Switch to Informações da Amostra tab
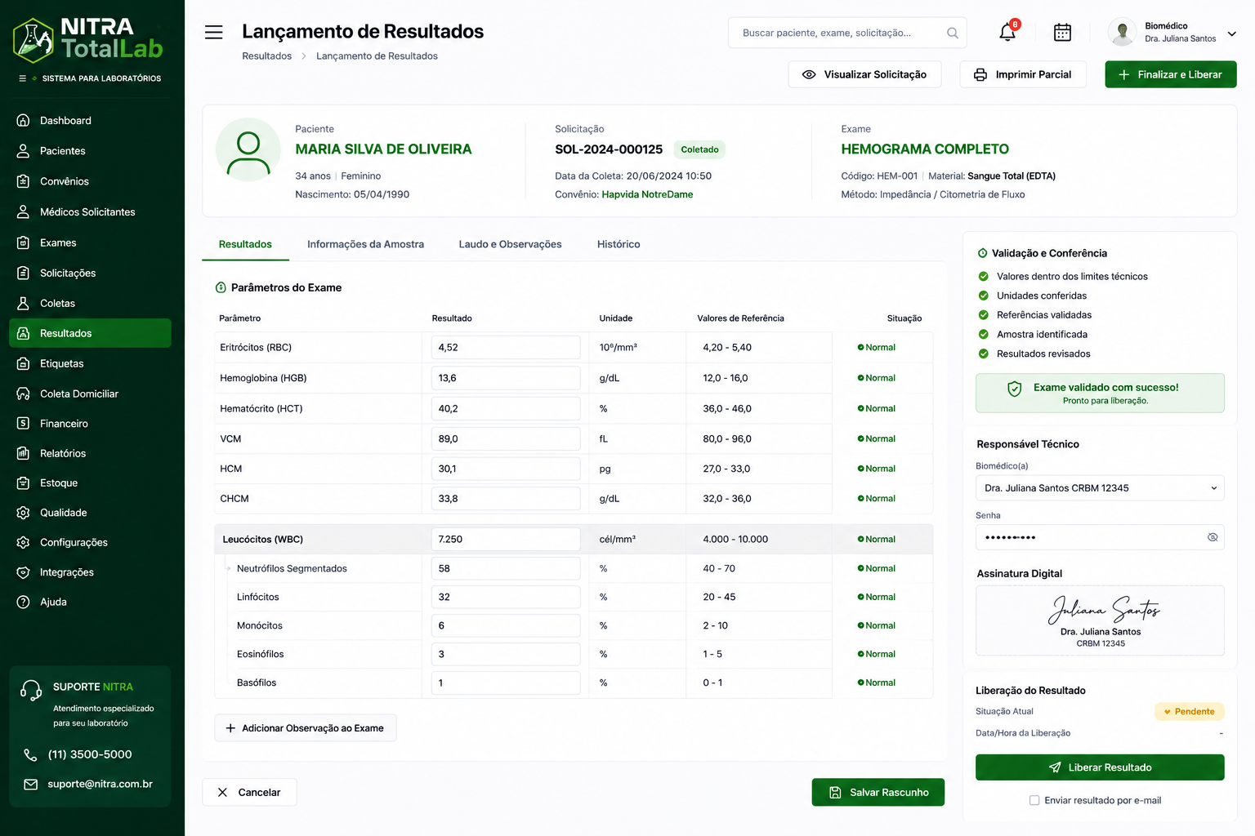The height and width of the screenshot is (836, 1255). [365, 244]
